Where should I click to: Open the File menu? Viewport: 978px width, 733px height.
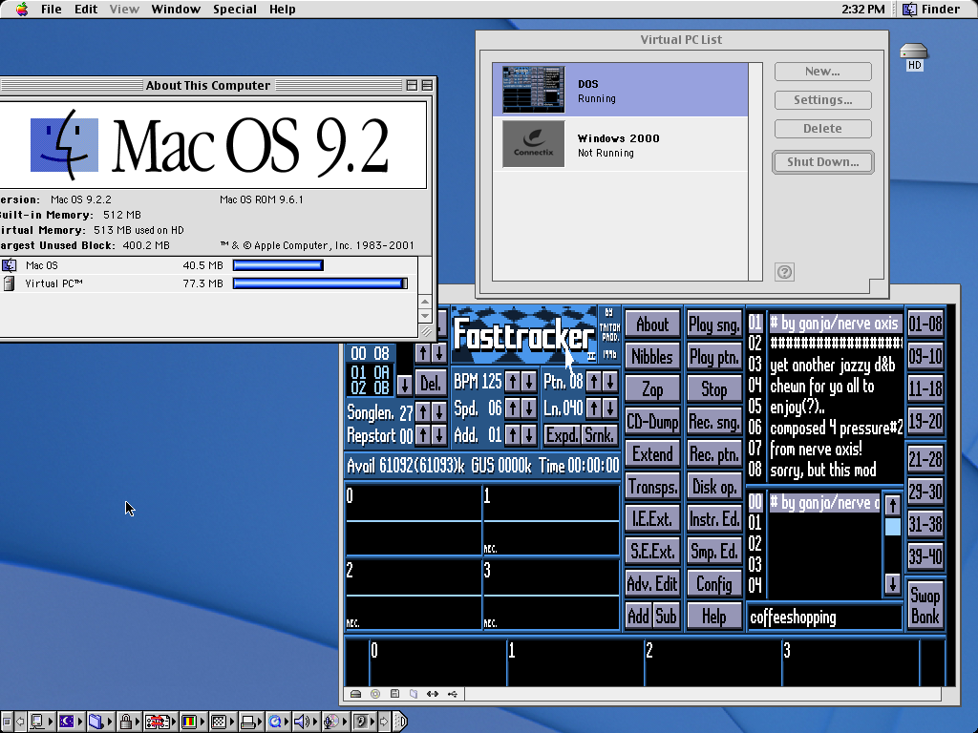[51, 9]
